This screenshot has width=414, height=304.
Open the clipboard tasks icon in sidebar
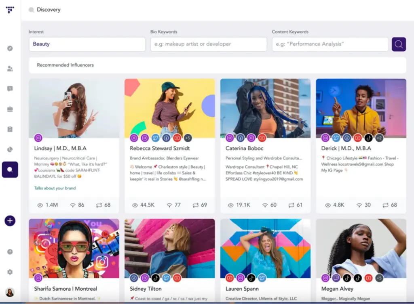10,129
